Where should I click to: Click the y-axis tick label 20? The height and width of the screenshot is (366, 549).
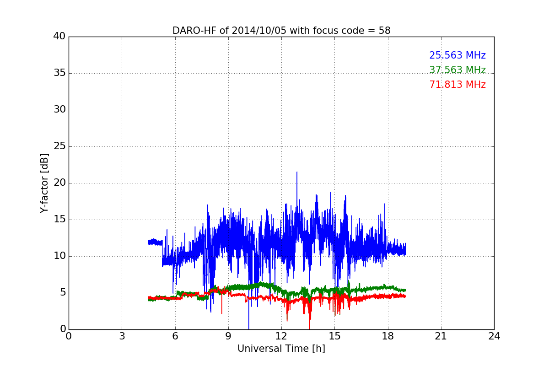click(59, 183)
